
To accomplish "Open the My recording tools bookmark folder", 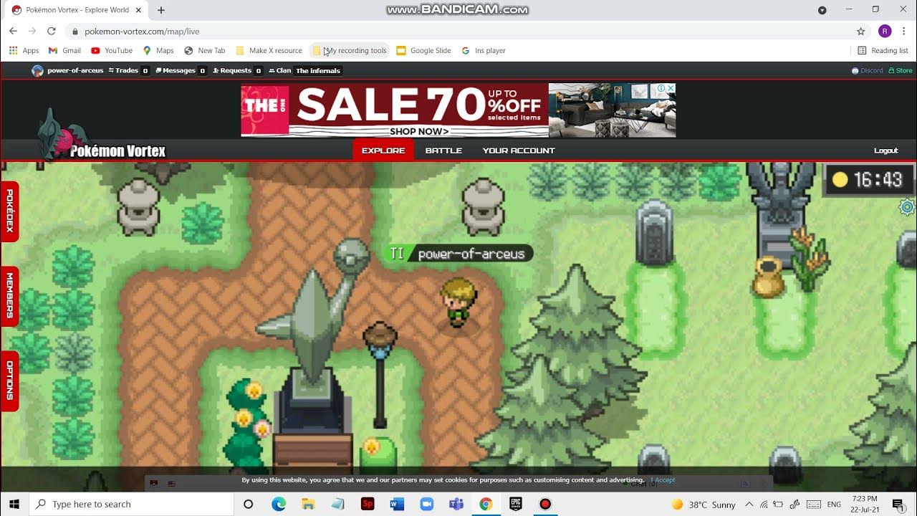I will click(x=350, y=51).
